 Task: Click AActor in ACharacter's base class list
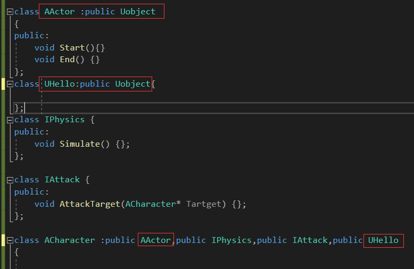155,240
